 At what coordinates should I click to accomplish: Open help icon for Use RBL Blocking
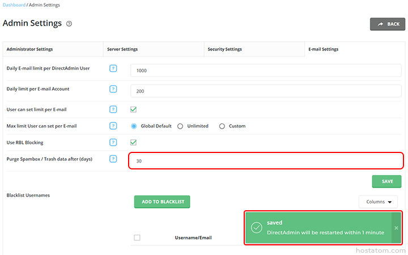pos(113,142)
